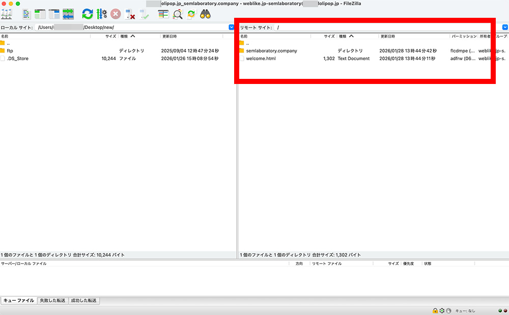Viewport: 509px width, 315px height.
Task: Toggle the message log display
Action: point(26,14)
